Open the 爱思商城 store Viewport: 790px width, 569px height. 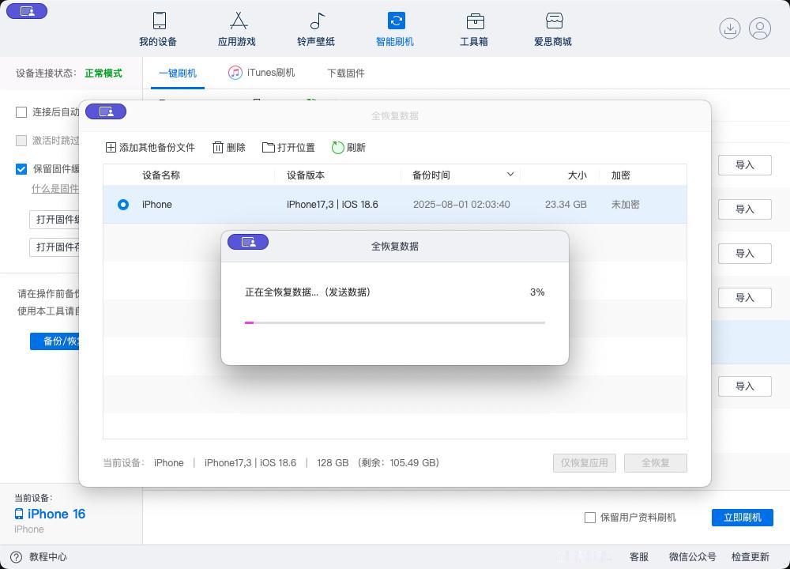point(553,29)
